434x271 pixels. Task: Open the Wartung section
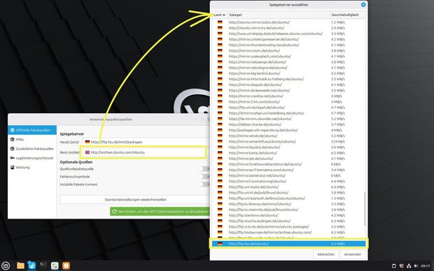click(x=32, y=168)
